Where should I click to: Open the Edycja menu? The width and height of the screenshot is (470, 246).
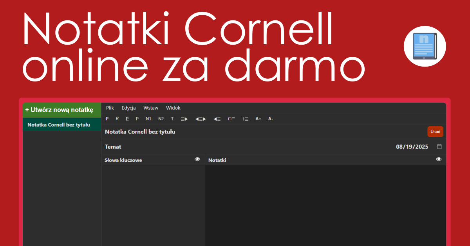(x=128, y=108)
